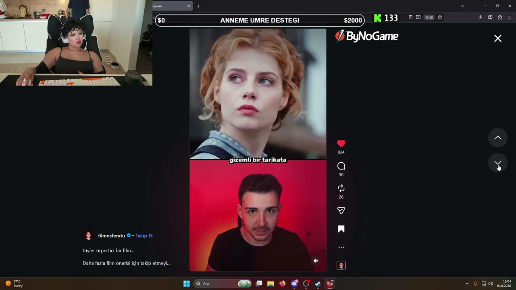
Task: Go to the previous reel with up chevron
Action: 498,138
